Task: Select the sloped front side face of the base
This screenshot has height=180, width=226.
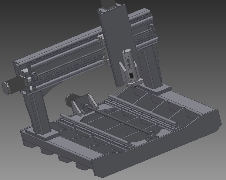Action: point(157,144)
